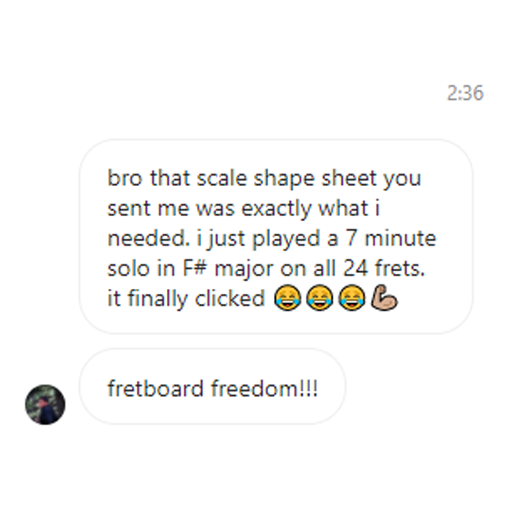The image size is (525, 525).
Task: Click the word "minute" in the message
Action: click(401, 238)
